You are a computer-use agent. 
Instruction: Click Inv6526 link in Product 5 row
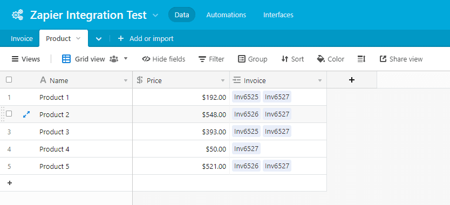tap(246, 166)
